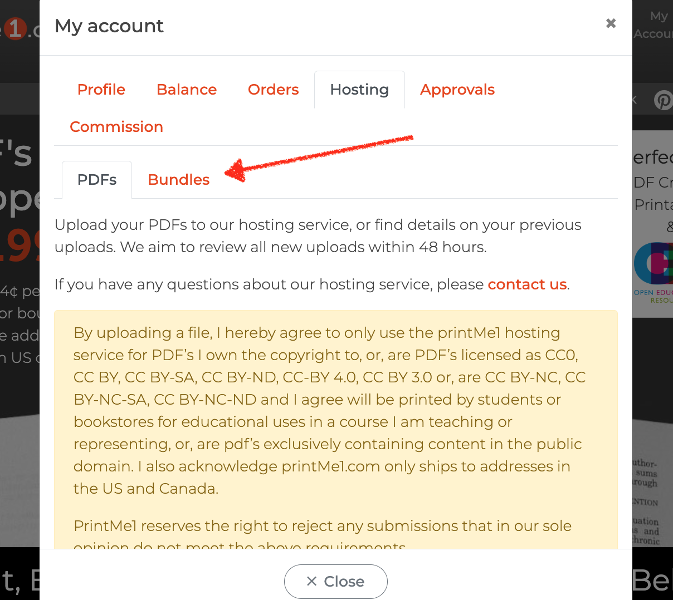Open My Account in the page header
The width and height of the screenshot is (673, 600).
pos(653,25)
